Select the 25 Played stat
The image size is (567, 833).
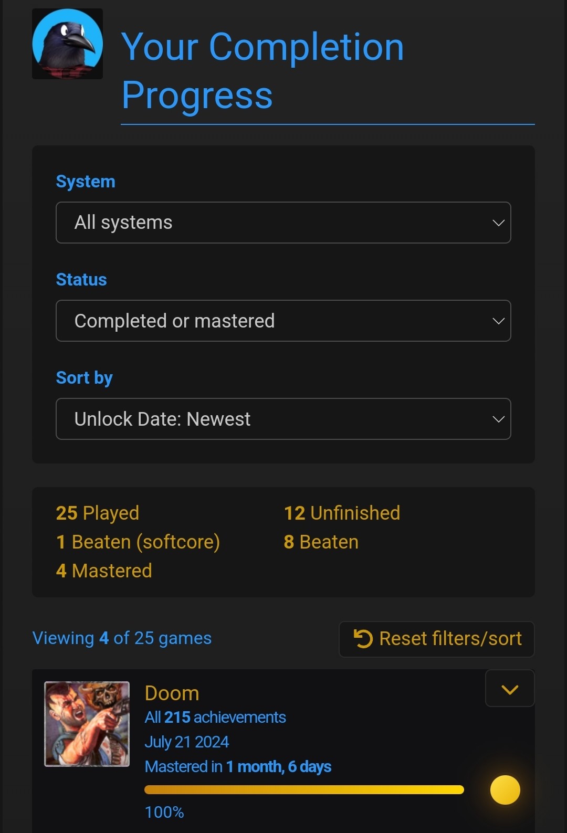tap(98, 513)
